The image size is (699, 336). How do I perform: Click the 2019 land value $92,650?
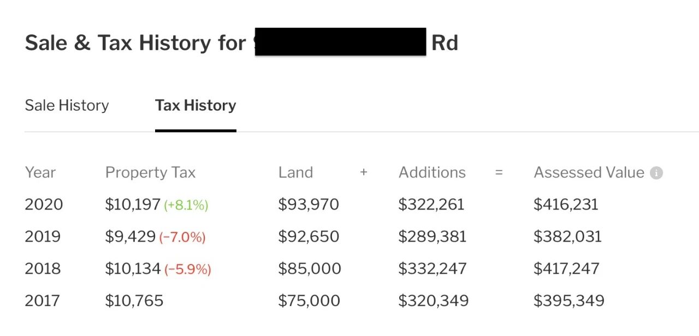click(309, 237)
